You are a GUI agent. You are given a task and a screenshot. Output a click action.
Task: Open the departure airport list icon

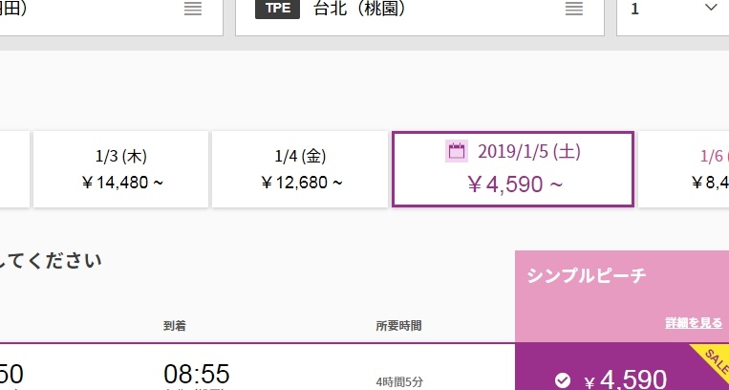[x=193, y=9]
